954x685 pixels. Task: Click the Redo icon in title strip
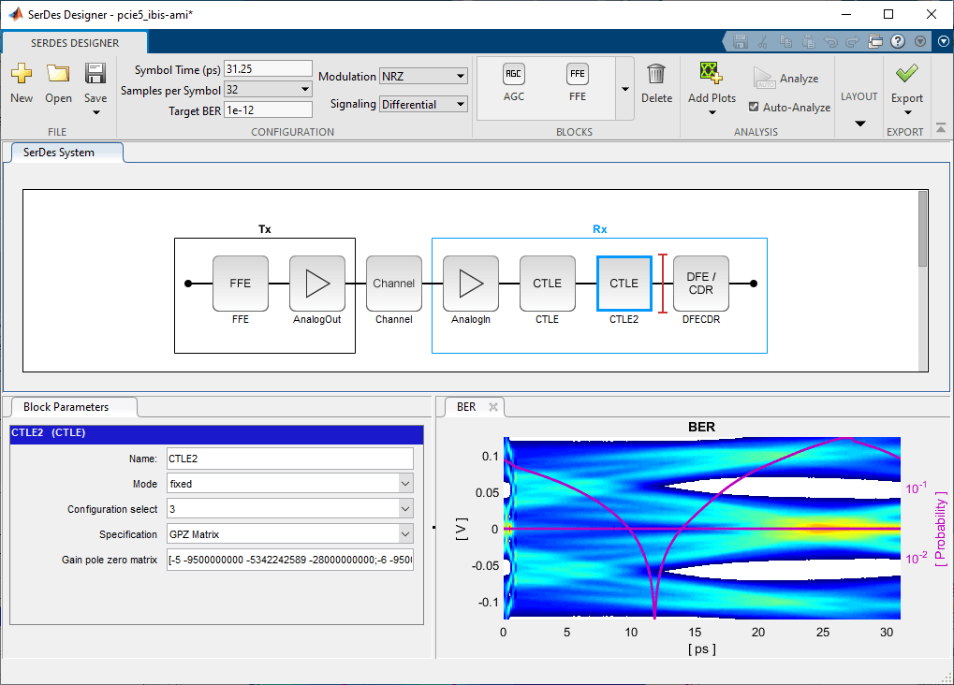852,41
